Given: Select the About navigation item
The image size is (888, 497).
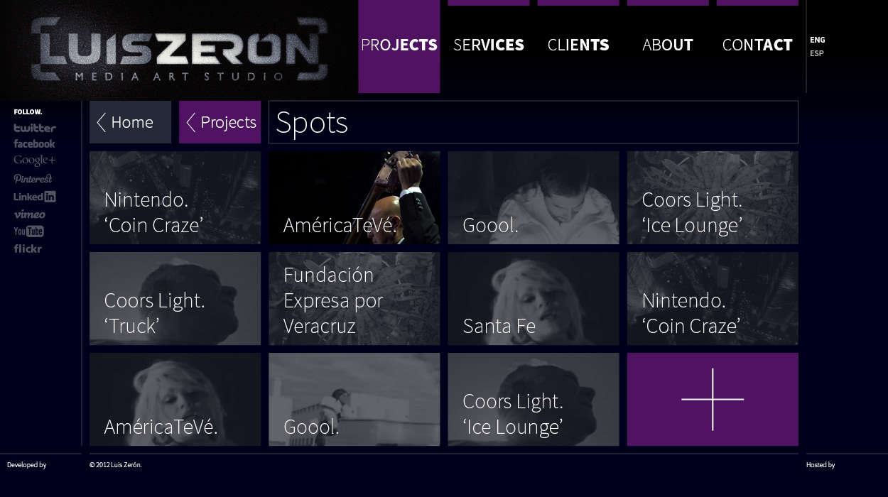Looking at the screenshot, I should click(668, 46).
